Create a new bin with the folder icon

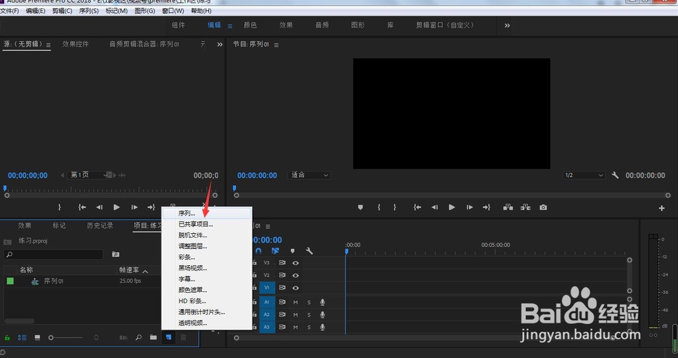pyautogui.click(x=153, y=337)
